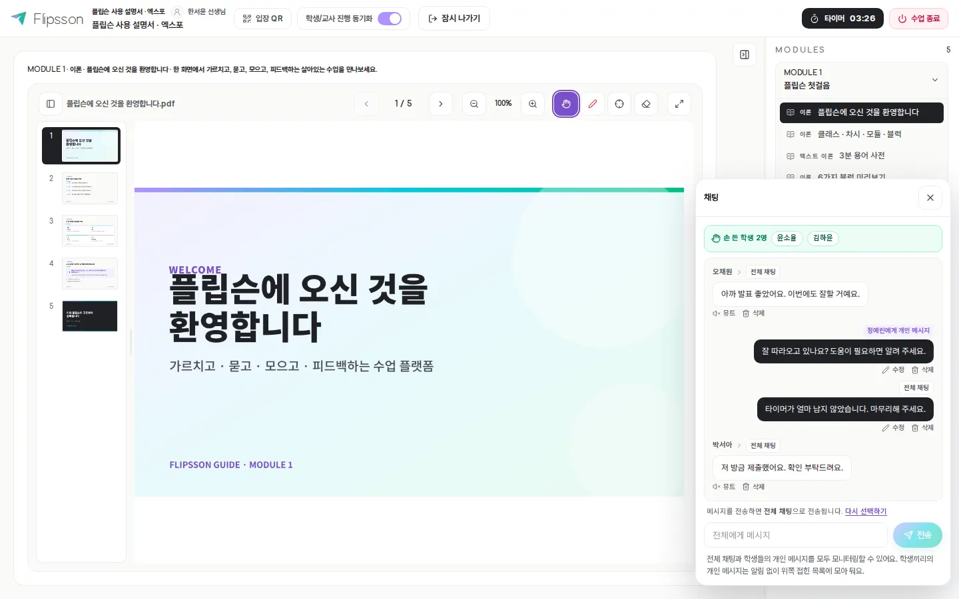Viewport: 959px width, 599px height.
Task: Toggle the PDF thumbnail sidebar icon
Action: pos(51,104)
